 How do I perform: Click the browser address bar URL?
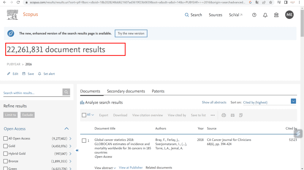pyautogui.click(x=137, y=2)
